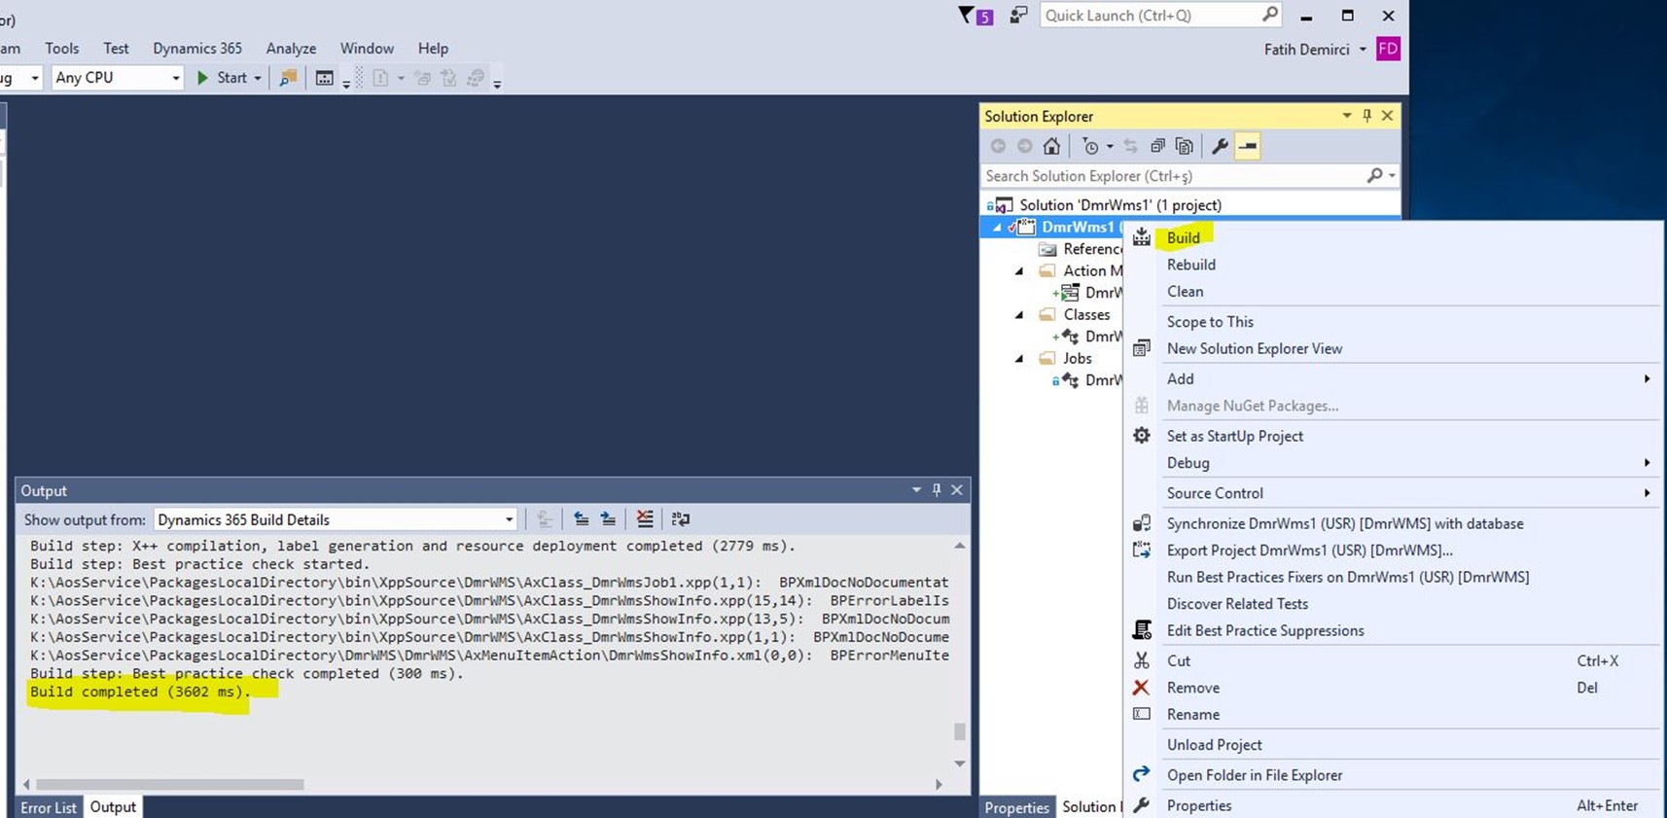This screenshot has width=1667, height=818.
Task: Click the Start debugging button
Action: tap(223, 78)
